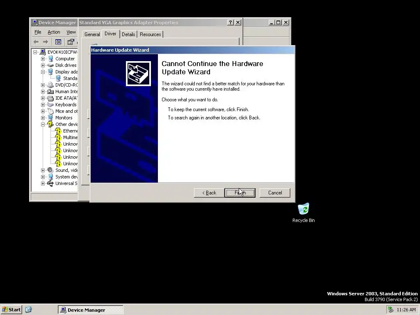This screenshot has width=420, height=315.
Task: Expand the Disk drives node
Action: [43, 65]
